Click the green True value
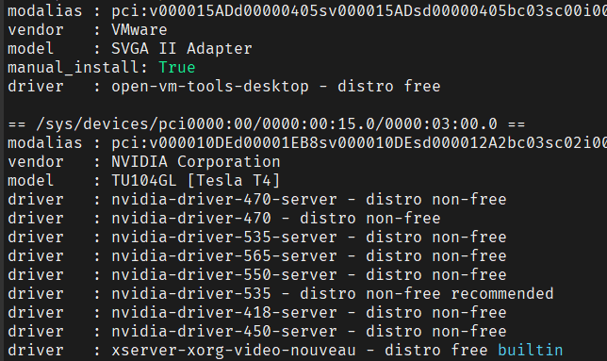Viewport: 607px width, 361px height. [x=177, y=67]
